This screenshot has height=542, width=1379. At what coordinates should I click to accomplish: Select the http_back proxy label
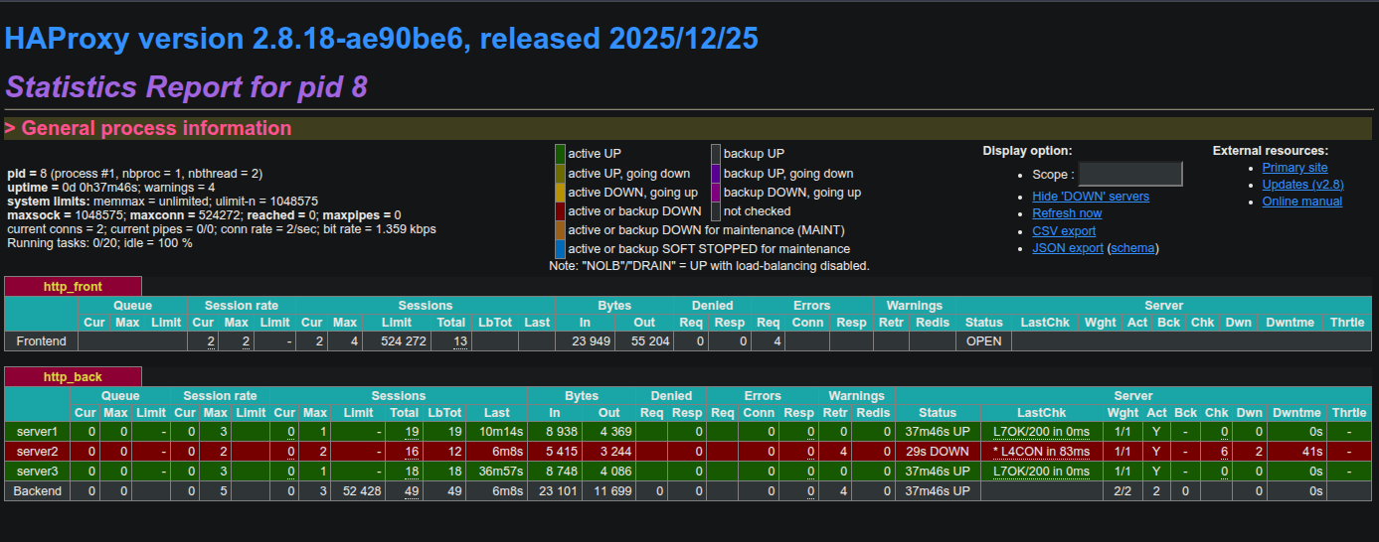point(73,377)
